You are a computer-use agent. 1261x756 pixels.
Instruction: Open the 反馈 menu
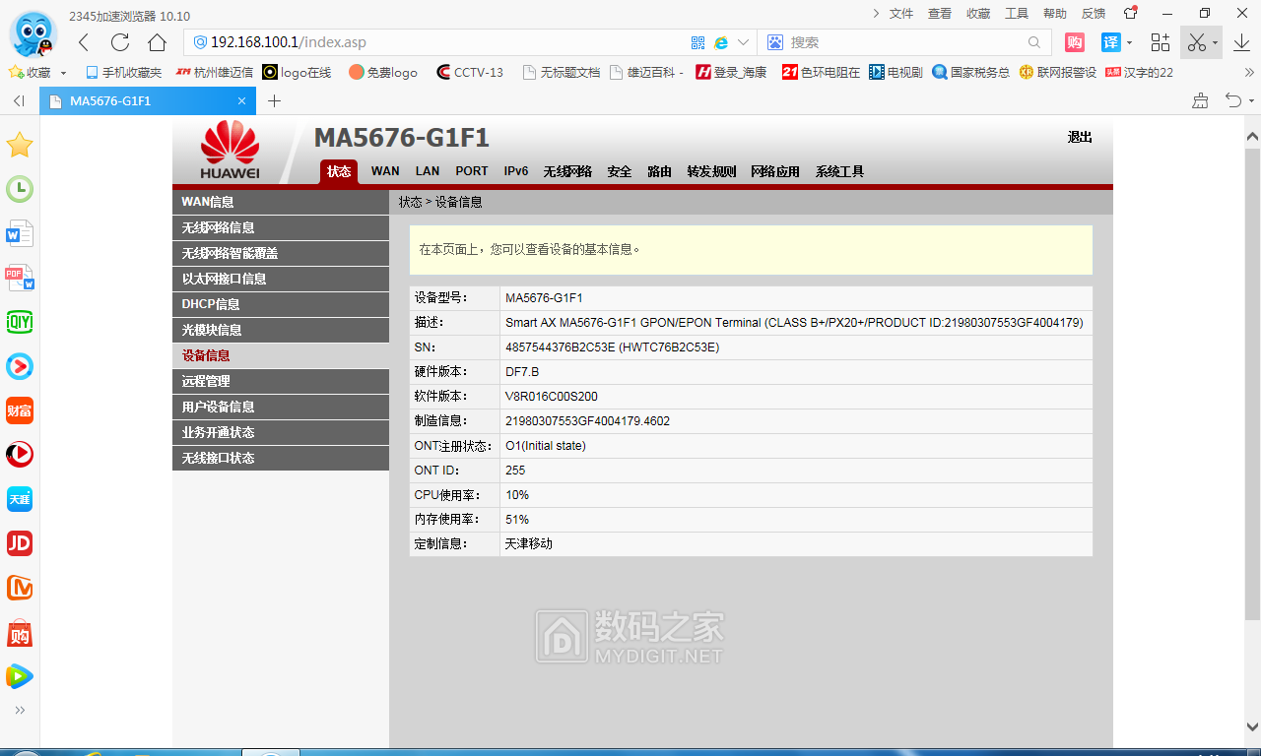click(x=1094, y=14)
